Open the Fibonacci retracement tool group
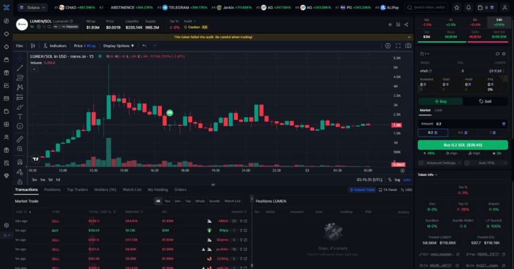514x269 pixels. (x=20, y=78)
